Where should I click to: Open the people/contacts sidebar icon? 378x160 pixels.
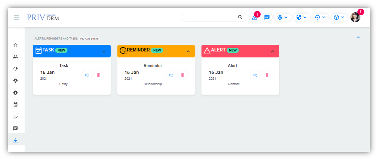pyautogui.click(x=15, y=57)
